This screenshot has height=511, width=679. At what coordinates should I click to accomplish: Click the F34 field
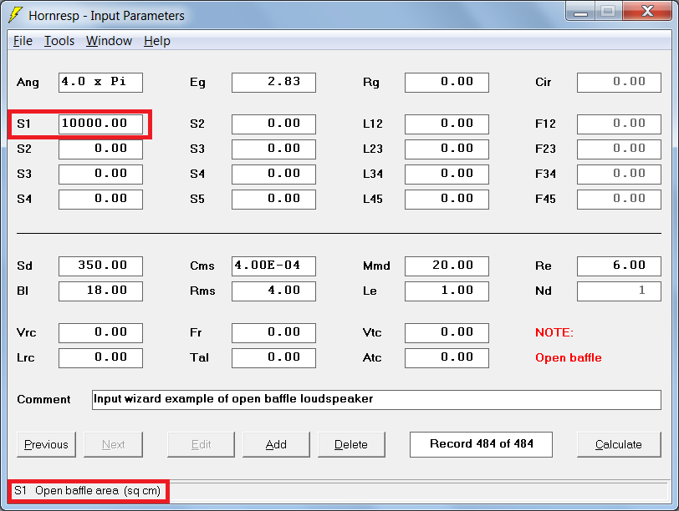click(x=620, y=174)
